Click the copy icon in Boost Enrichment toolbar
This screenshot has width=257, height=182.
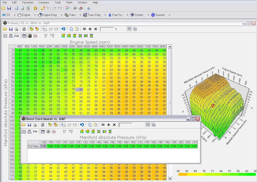pos(90,125)
